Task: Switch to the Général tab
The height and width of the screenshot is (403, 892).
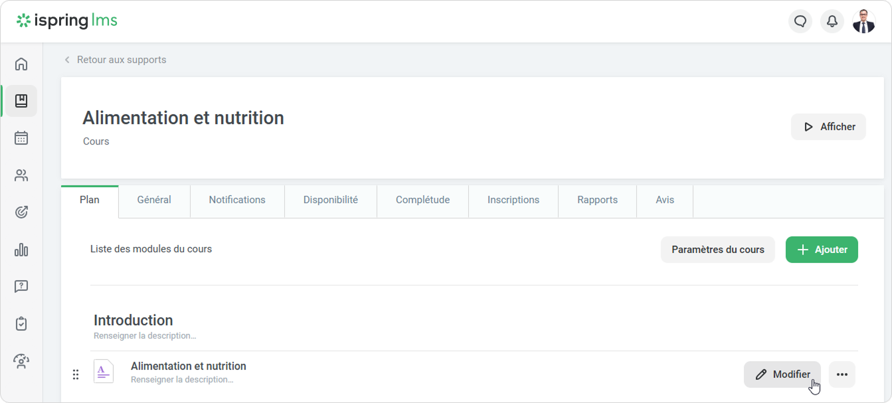Action: (x=154, y=200)
